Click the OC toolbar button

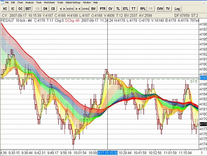pos(20,9)
